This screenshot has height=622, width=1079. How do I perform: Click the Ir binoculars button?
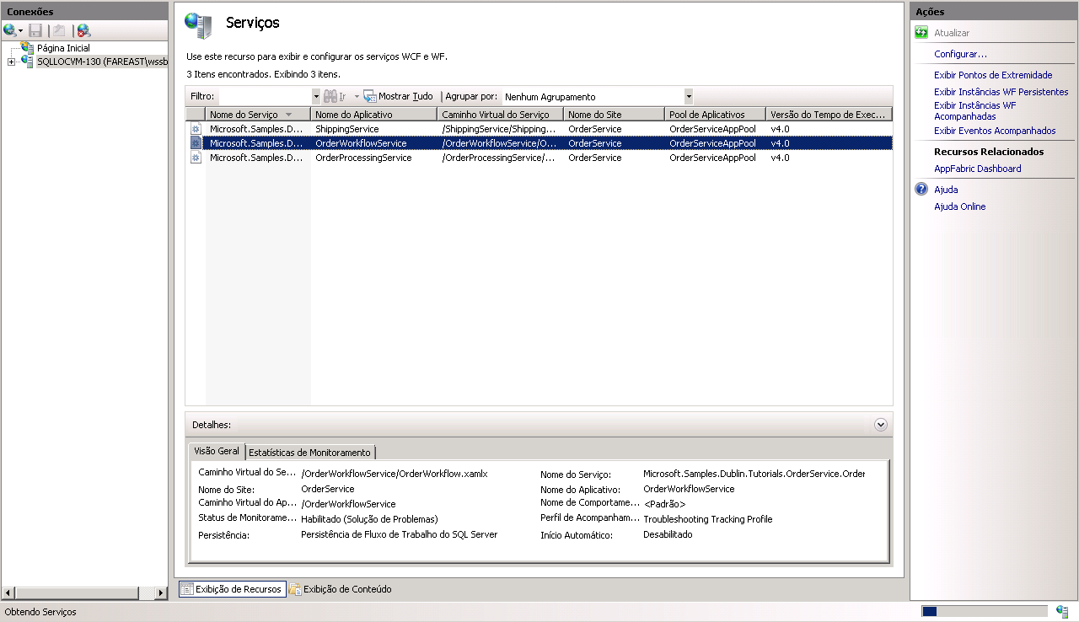point(336,96)
